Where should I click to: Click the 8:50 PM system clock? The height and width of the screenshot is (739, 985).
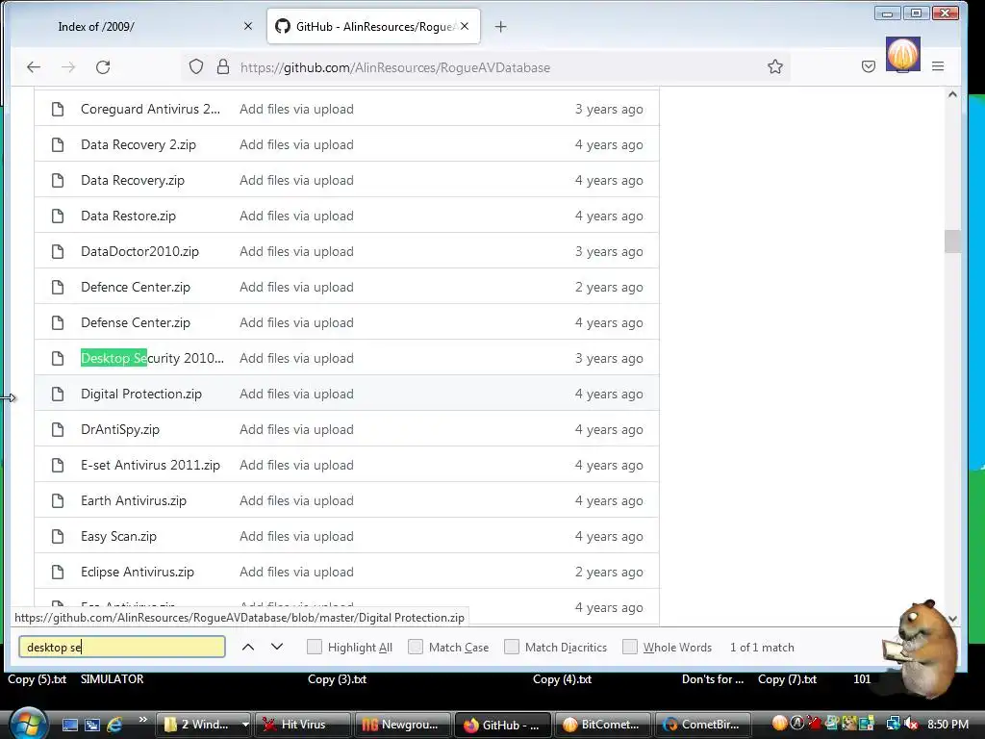pos(947,724)
